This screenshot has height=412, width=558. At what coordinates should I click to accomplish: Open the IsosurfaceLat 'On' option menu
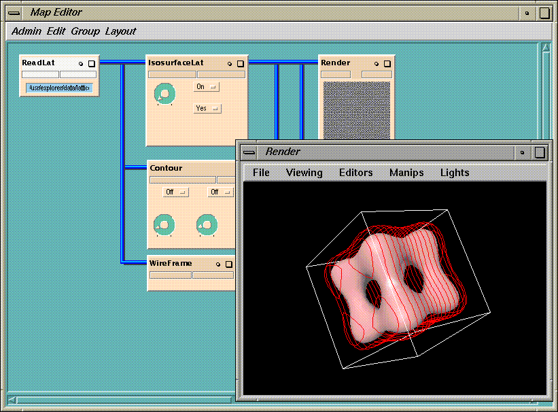[207, 87]
